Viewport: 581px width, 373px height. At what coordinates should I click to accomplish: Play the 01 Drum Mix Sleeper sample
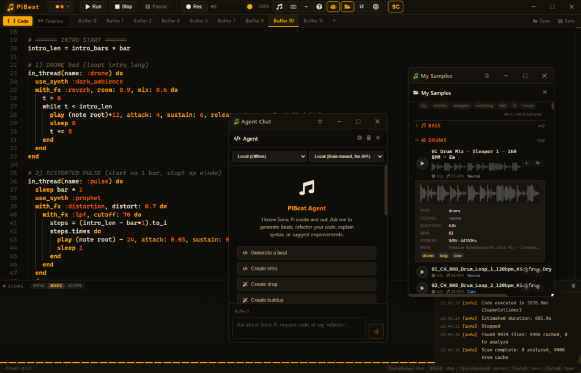coord(422,163)
